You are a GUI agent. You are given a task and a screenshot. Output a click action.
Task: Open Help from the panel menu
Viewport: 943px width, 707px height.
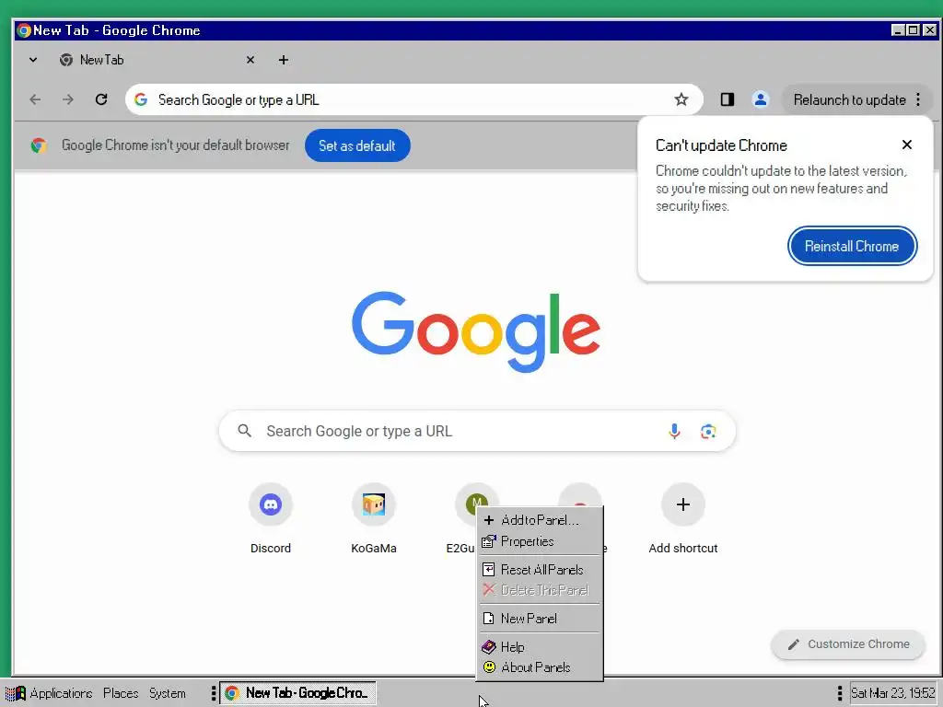pyautogui.click(x=540, y=647)
